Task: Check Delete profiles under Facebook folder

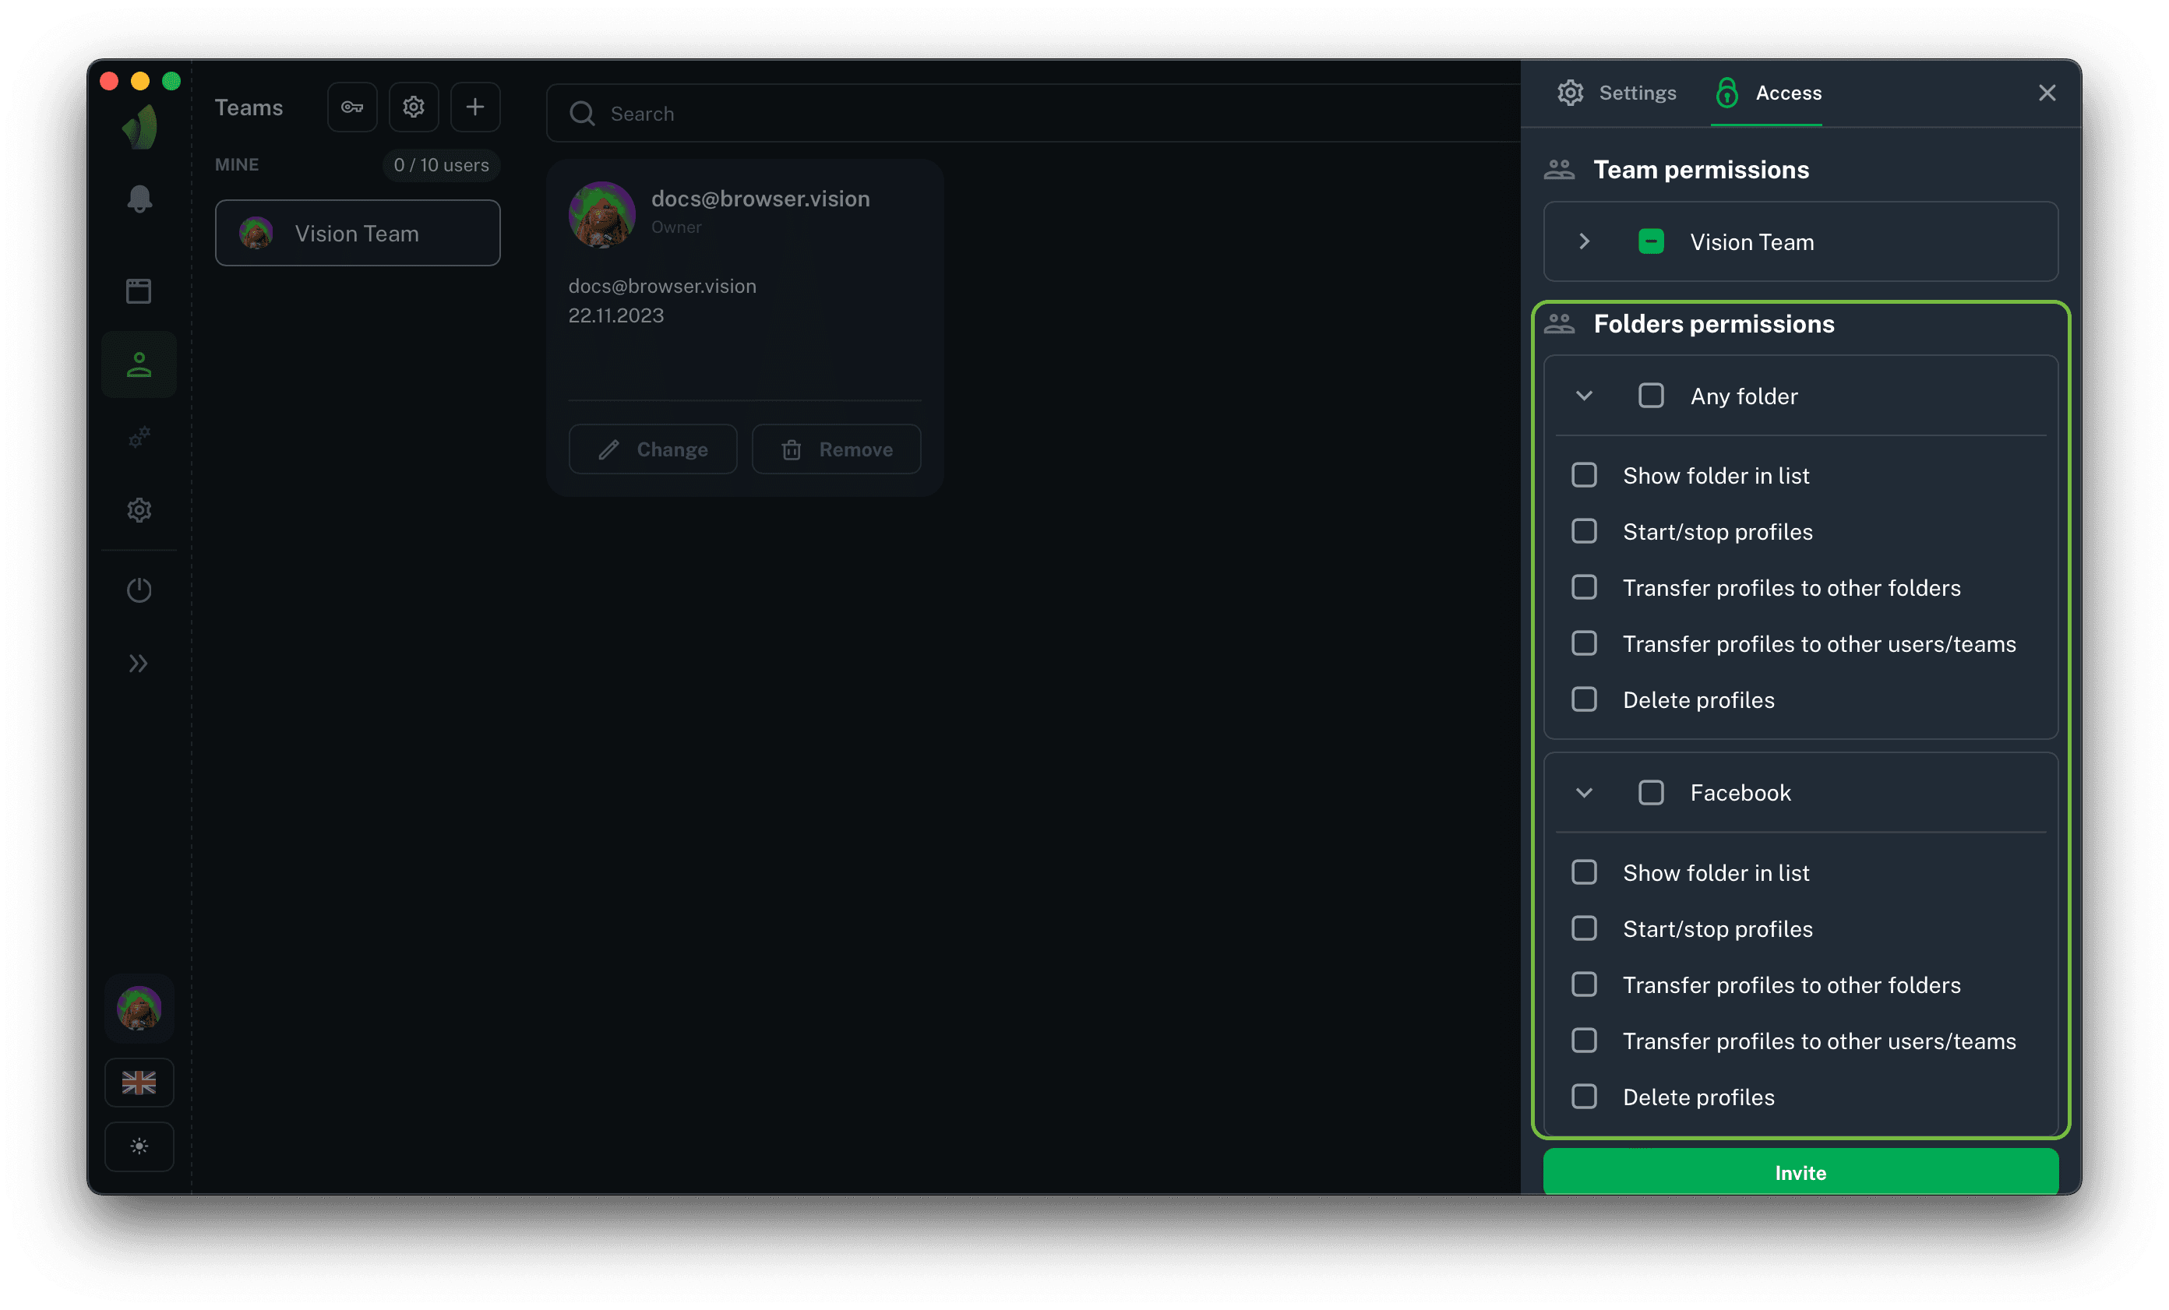Action: pos(1584,1097)
